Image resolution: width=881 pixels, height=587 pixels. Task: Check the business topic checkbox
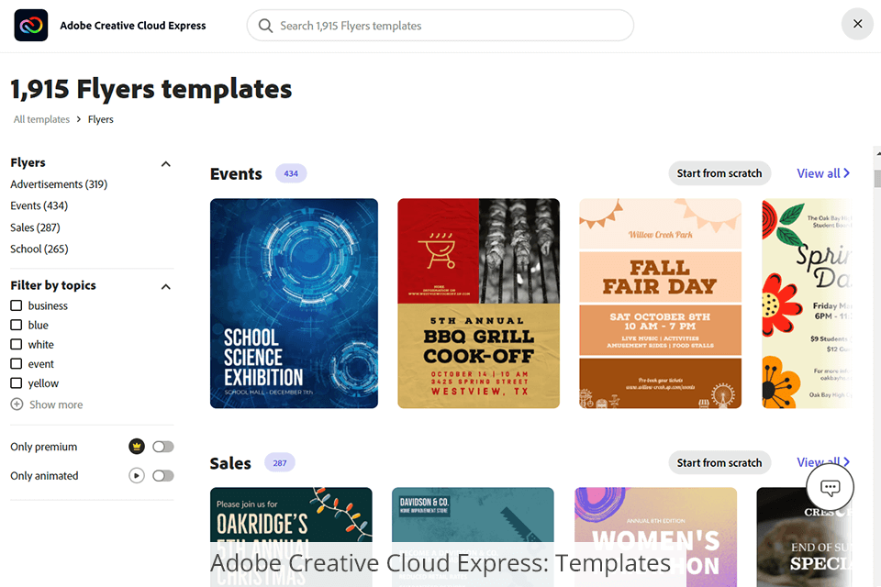coord(17,305)
